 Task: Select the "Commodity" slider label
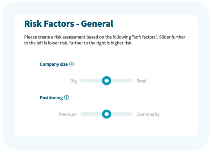point(148,114)
